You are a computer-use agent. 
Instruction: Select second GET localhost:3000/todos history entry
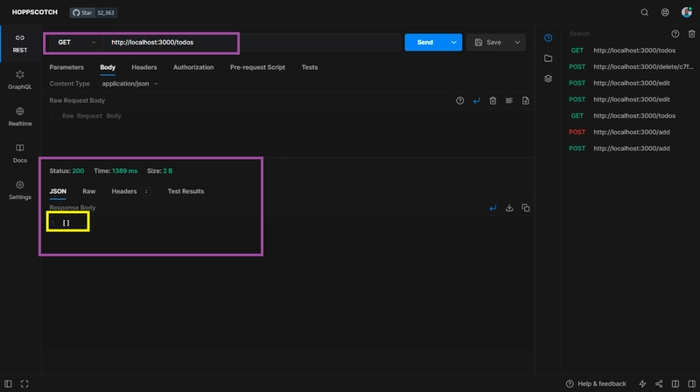(629, 116)
